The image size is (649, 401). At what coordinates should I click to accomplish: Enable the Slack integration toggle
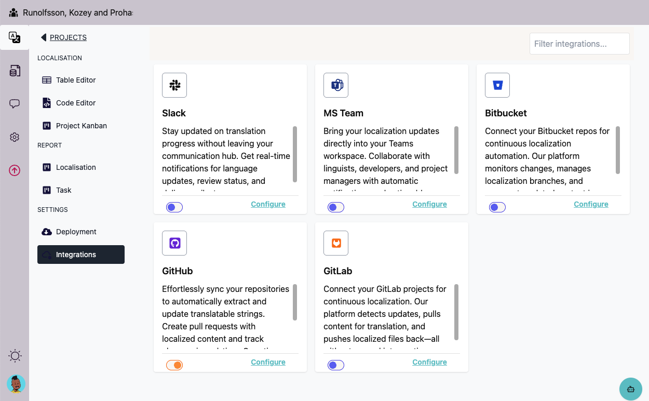[x=174, y=207]
